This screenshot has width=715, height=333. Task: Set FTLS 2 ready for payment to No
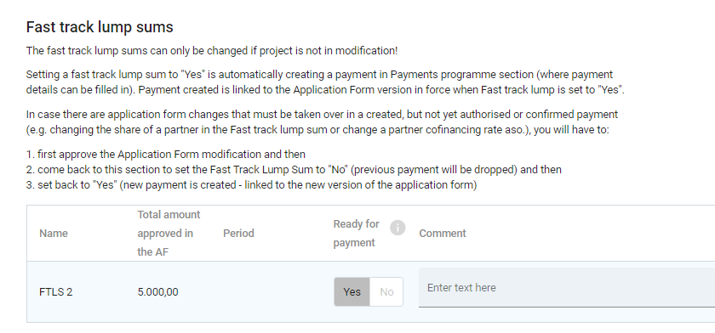386,292
